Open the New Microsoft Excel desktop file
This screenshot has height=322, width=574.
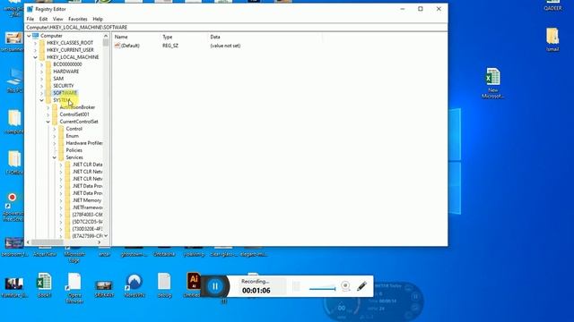click(x=492, y=82)
